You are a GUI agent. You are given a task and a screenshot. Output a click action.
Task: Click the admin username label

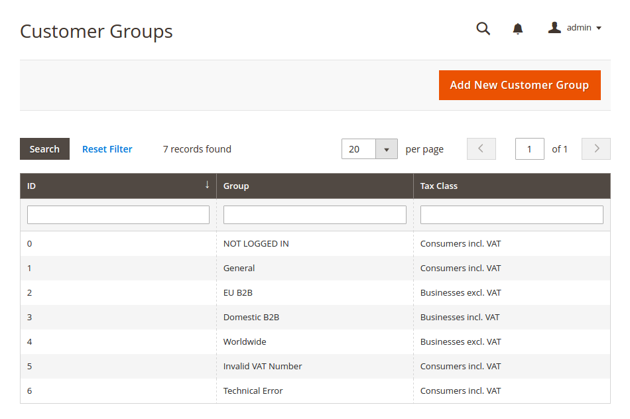pos(579,28)
